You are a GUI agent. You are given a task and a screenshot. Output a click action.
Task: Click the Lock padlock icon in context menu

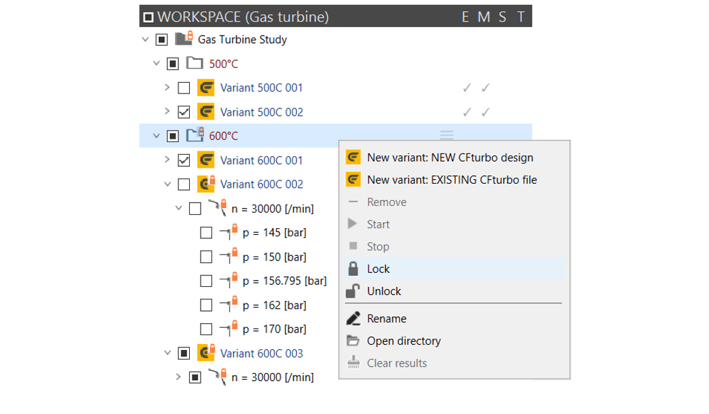353,269
